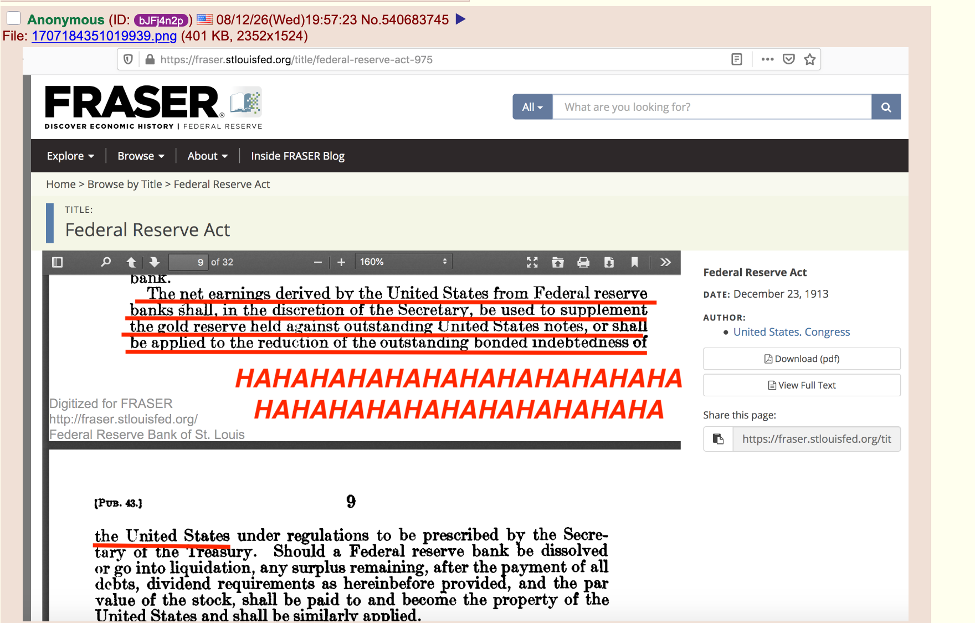Tick the post selection checkbox beside Anonymous
Image resolution: width=975 pixels, height=623 pixels.
pyautogui.click(x=13, y=18)
